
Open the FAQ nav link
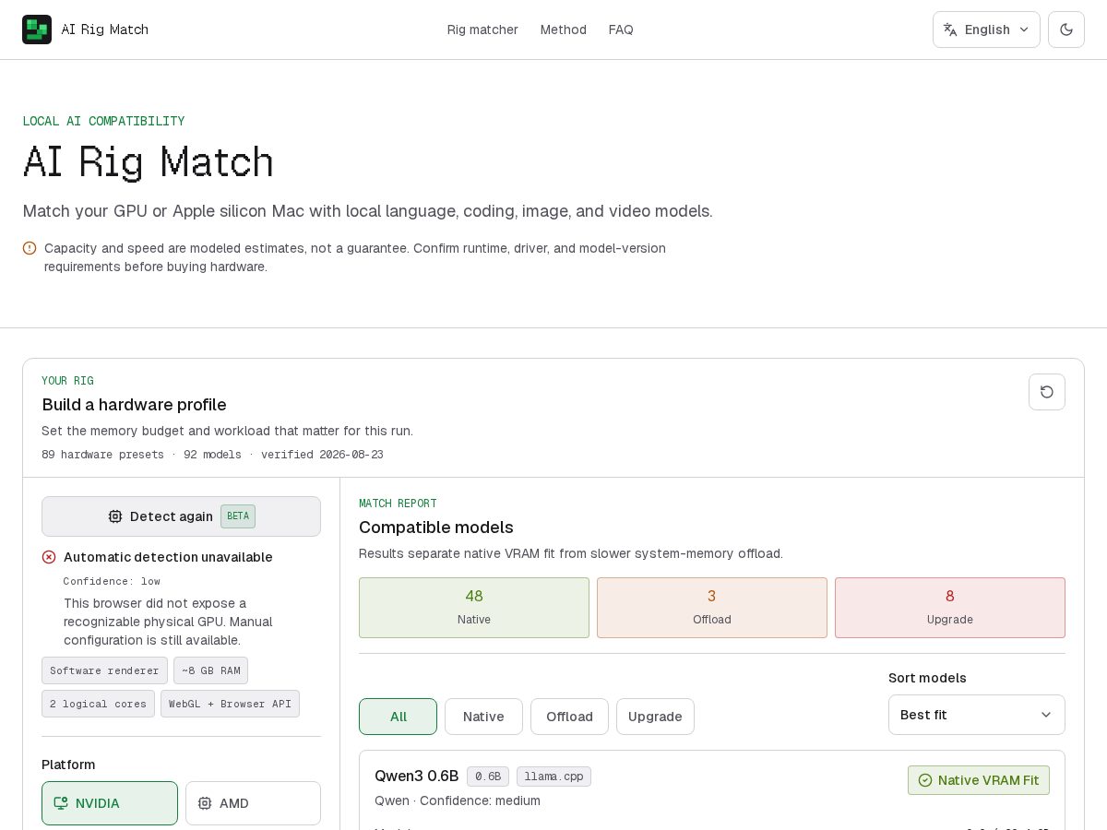point(621,30)
